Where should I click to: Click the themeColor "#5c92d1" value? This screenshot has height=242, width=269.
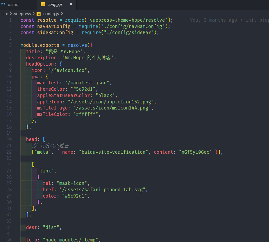(84, 89)
